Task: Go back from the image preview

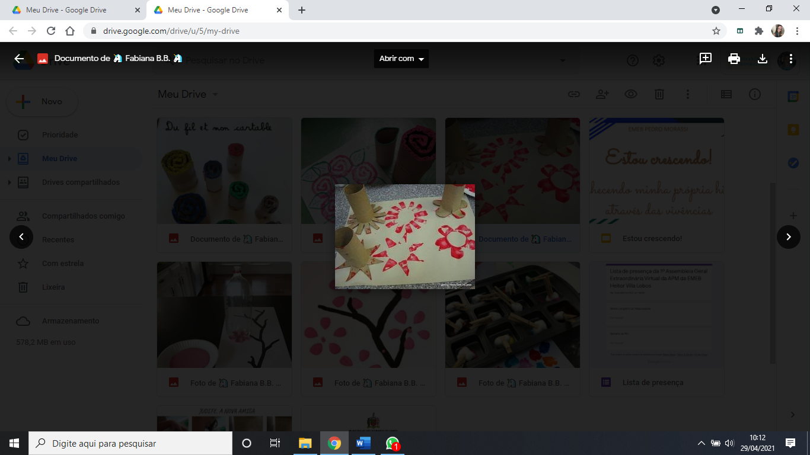Action: pyautogui.click(x=19, y=59)
